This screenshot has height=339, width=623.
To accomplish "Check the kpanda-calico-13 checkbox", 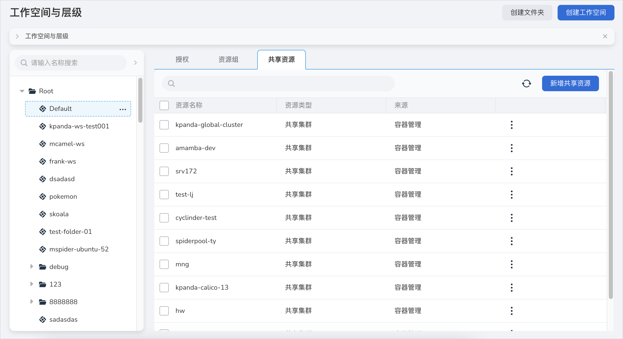I will coord(164,288).
